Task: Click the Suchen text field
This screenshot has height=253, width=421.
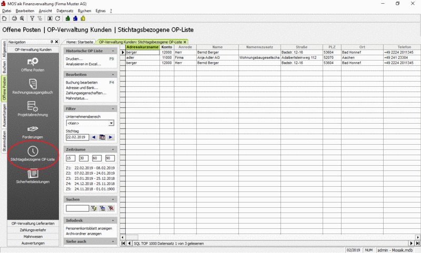Action: tap(77, 208)
